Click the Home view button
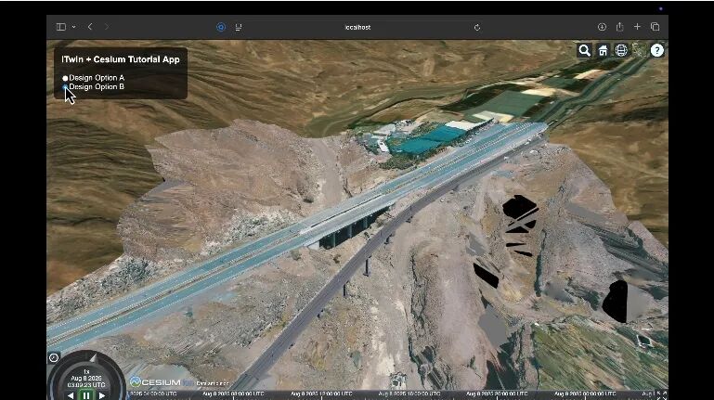The width and height of the screenshot is (714, 400). click(603, 50)
